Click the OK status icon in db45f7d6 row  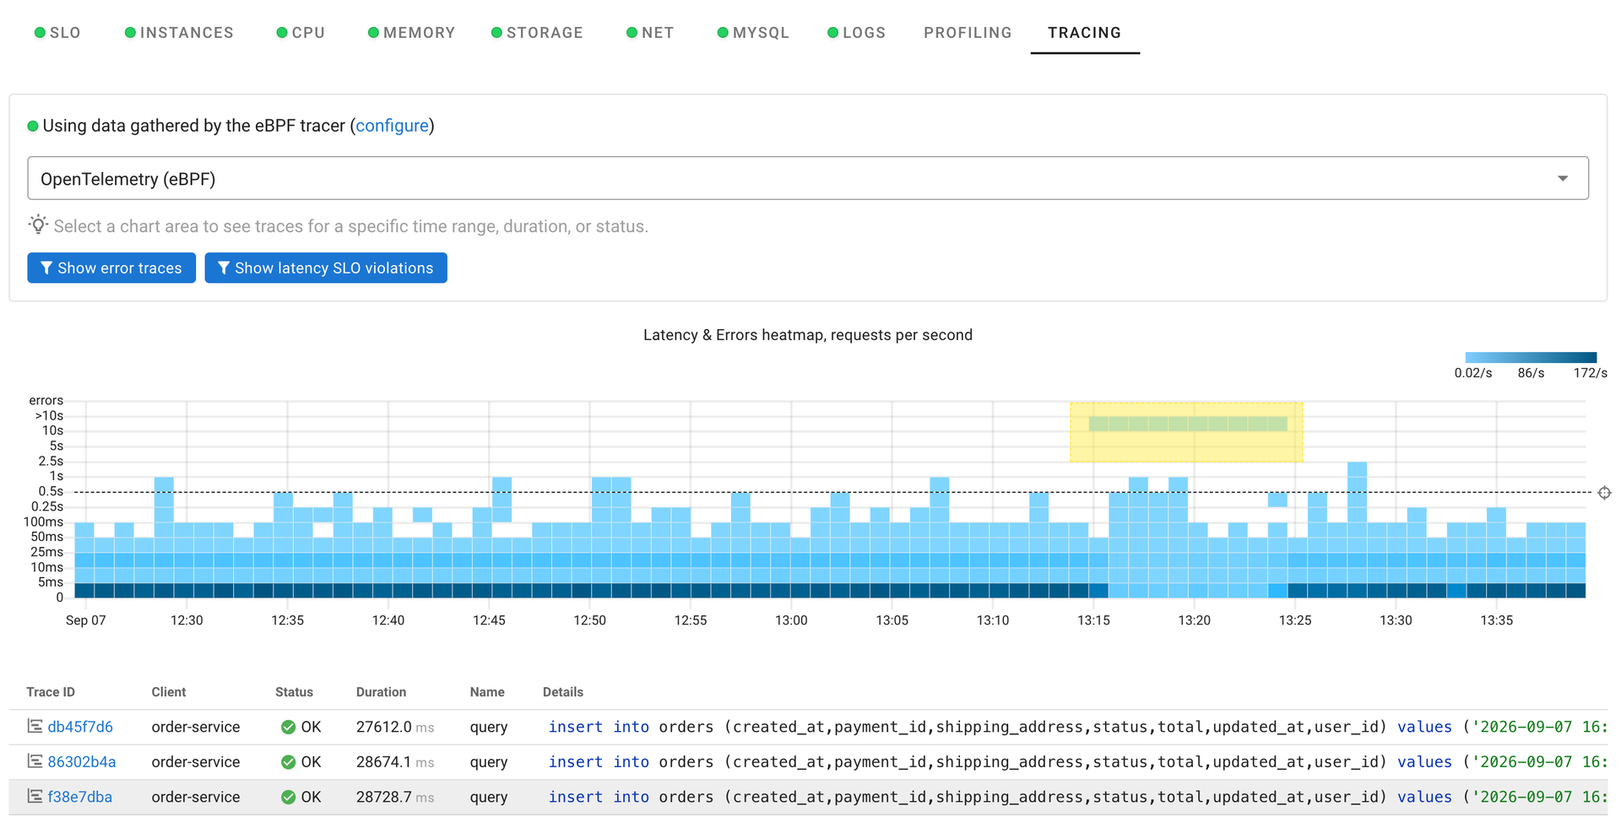[288, 727]
